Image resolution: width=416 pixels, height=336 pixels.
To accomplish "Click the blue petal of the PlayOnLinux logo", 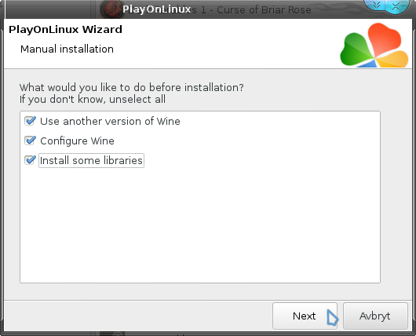I will 368,64.
